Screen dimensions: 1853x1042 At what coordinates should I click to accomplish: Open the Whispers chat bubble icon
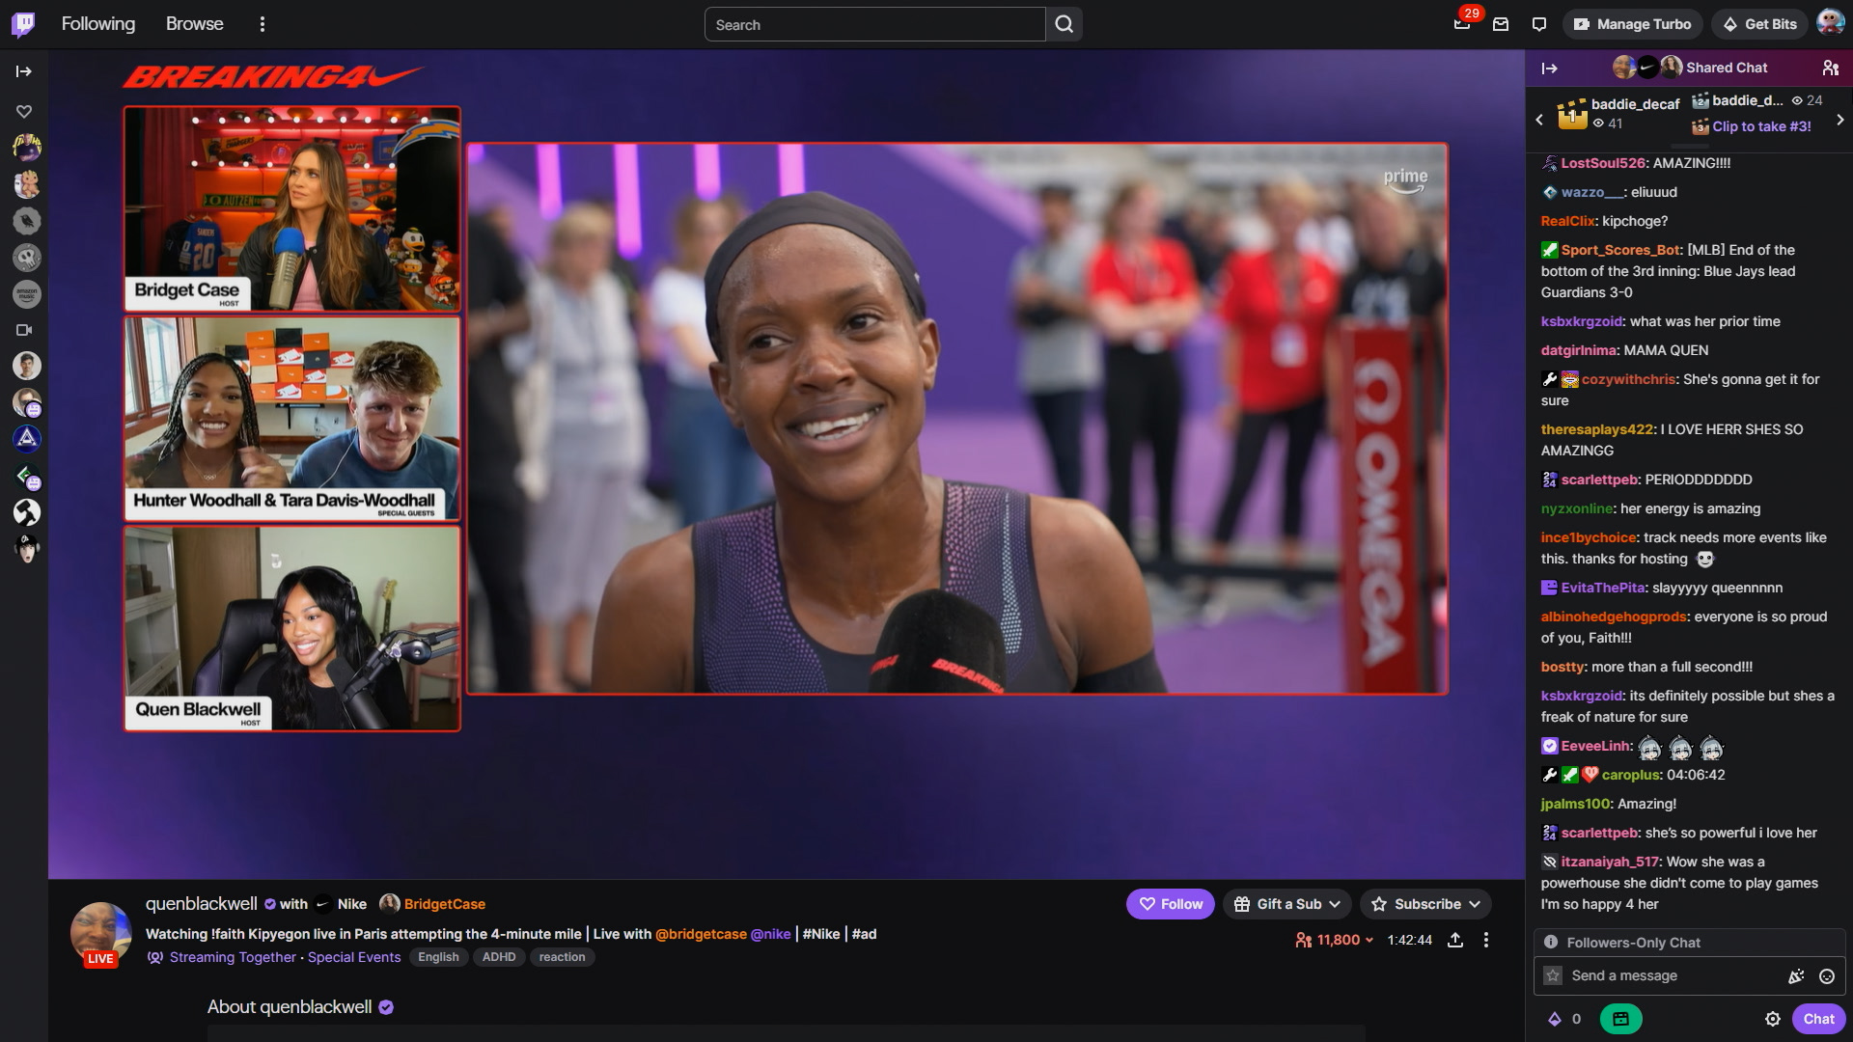coord(1539,24)
